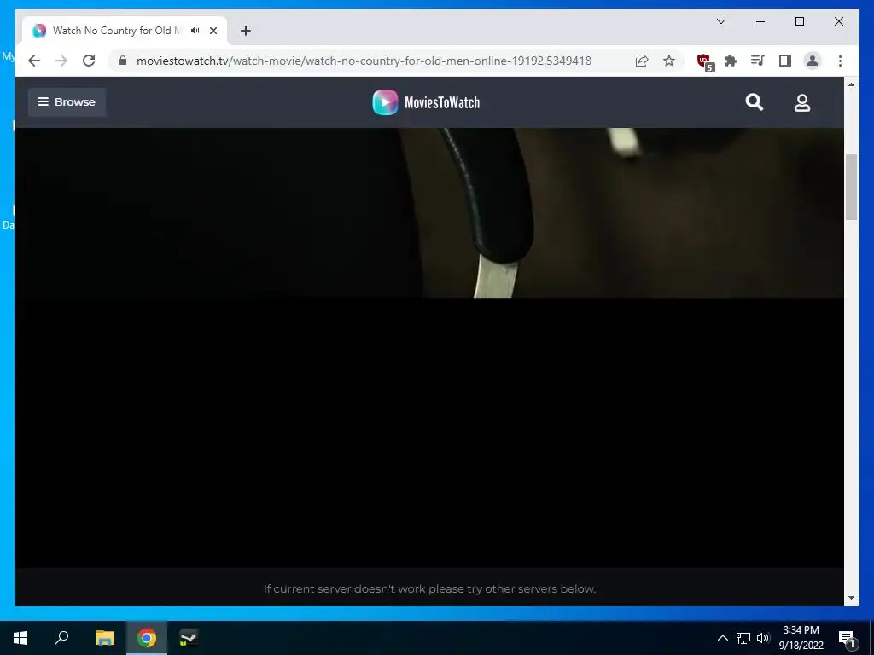Open the Chrome three-dot menu

coord(840,61)
